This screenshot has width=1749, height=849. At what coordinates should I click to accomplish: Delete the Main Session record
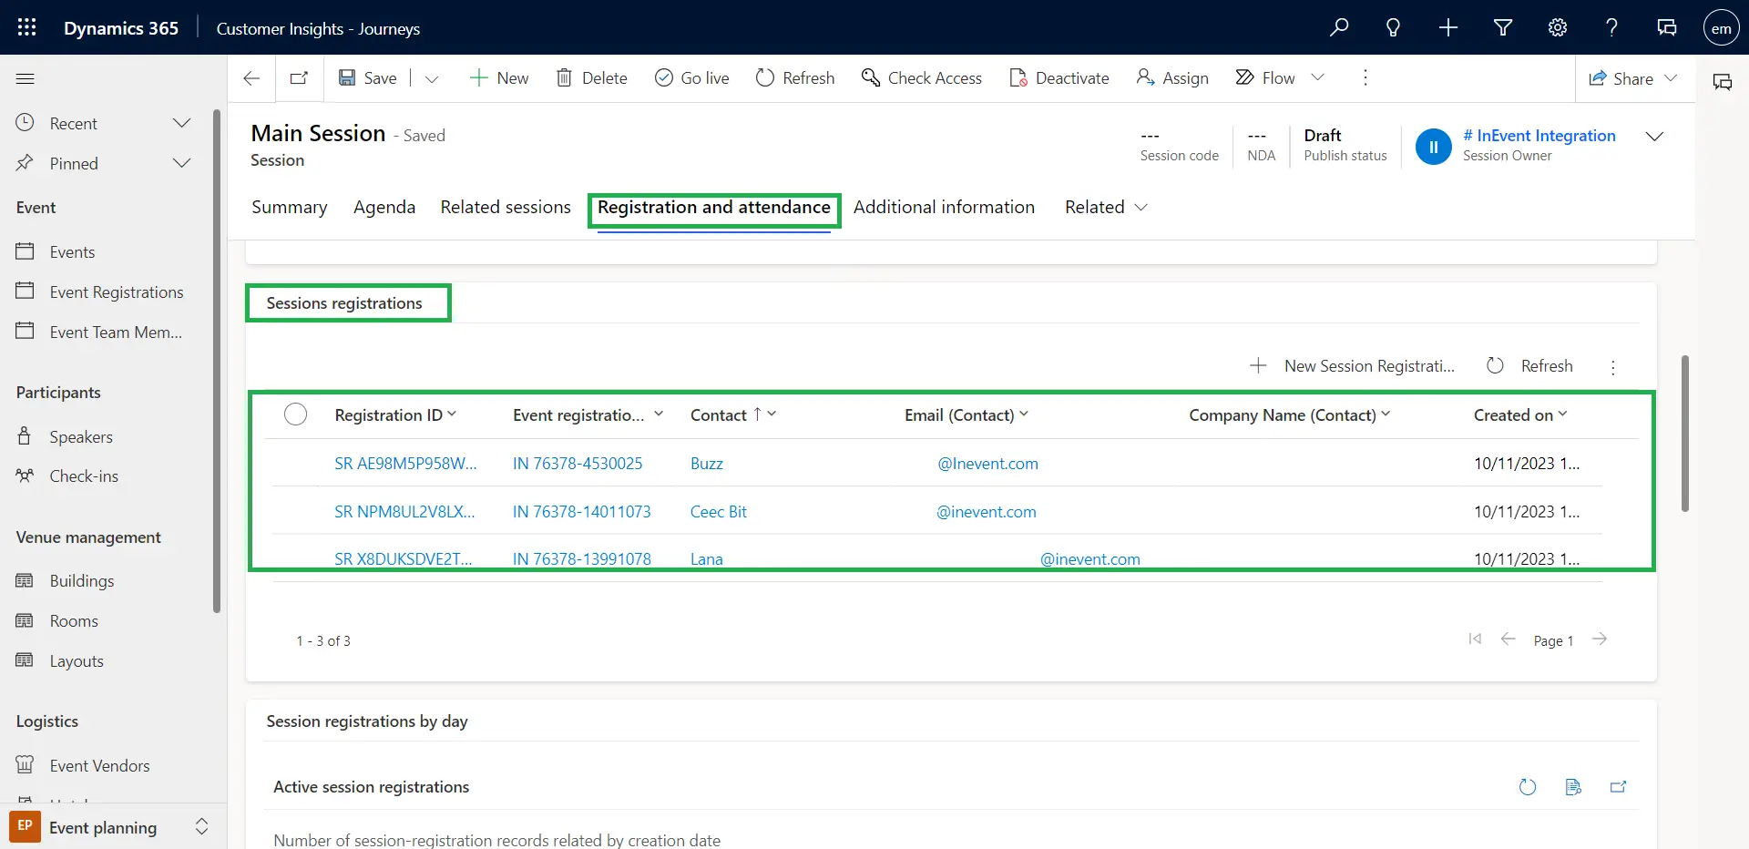(592, 78)
